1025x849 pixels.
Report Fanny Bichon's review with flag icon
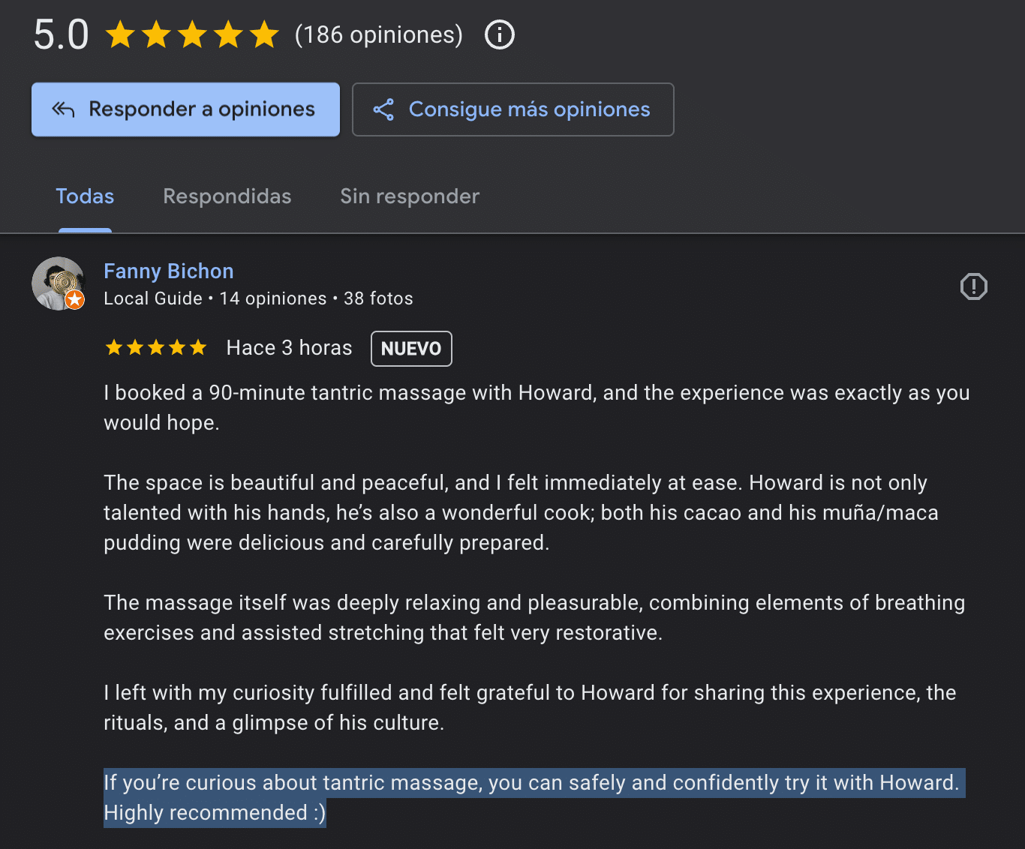[973, 286]
